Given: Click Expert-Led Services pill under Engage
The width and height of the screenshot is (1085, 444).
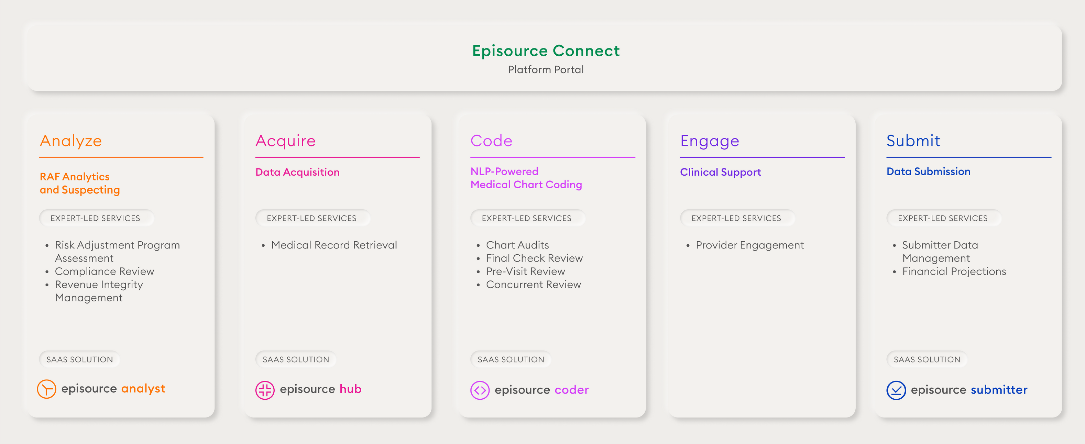Looking at the screenshot, I should click(737, 218).
